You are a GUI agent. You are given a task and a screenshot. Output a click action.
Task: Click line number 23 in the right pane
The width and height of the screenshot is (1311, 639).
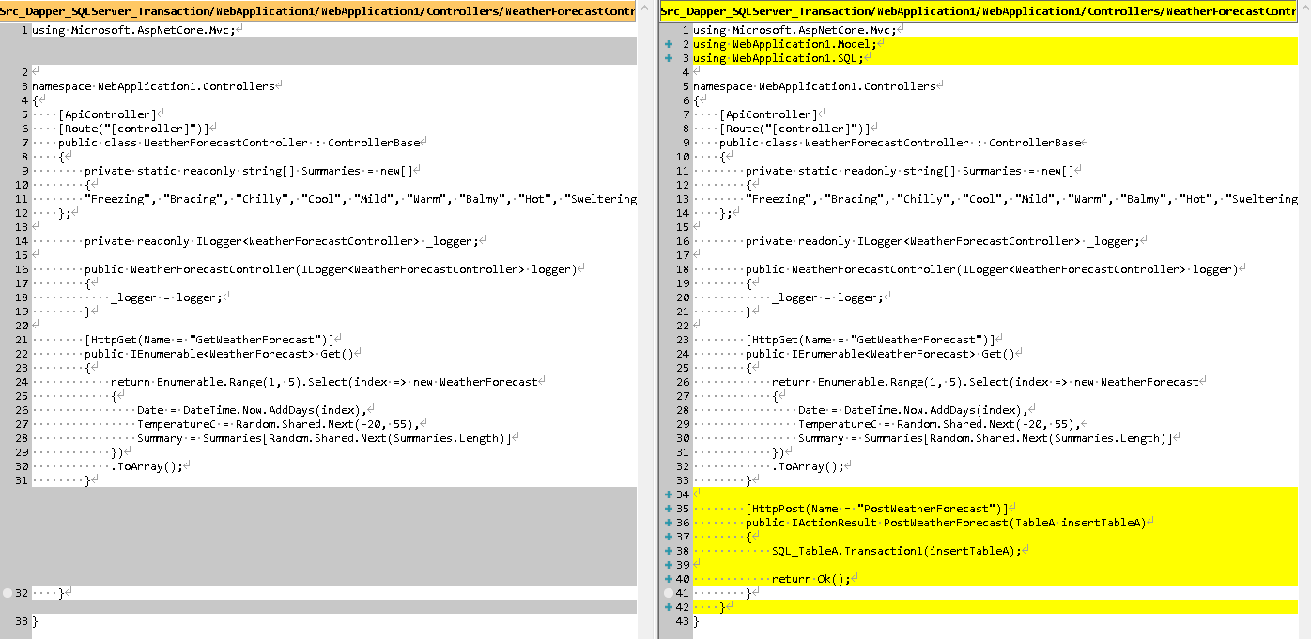[683, 340]
